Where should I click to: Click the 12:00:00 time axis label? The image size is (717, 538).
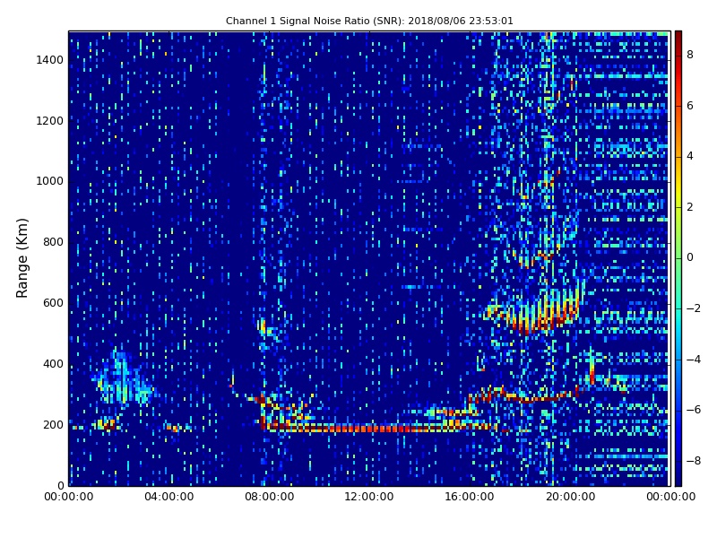[369, 497]
